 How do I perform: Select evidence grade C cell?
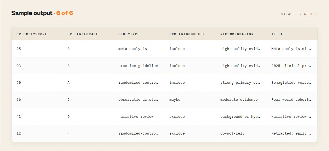69,100
